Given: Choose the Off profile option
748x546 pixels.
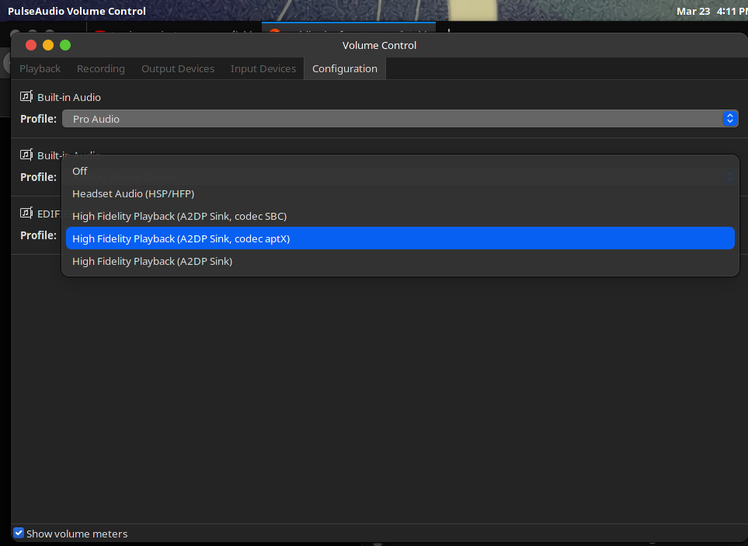Looking at the screenshot, I should 400,171.
